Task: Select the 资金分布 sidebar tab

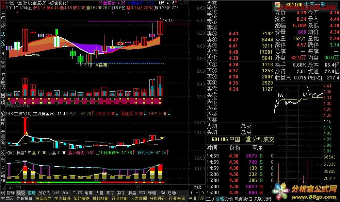Action: [x=3, y=137]
